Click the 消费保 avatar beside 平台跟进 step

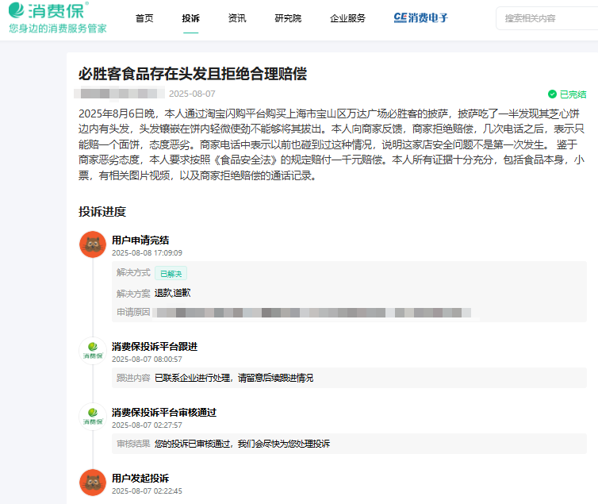93,351
